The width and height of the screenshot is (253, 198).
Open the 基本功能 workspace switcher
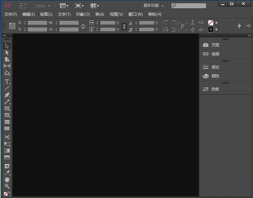pyautogui.click(x=154, y=6)
